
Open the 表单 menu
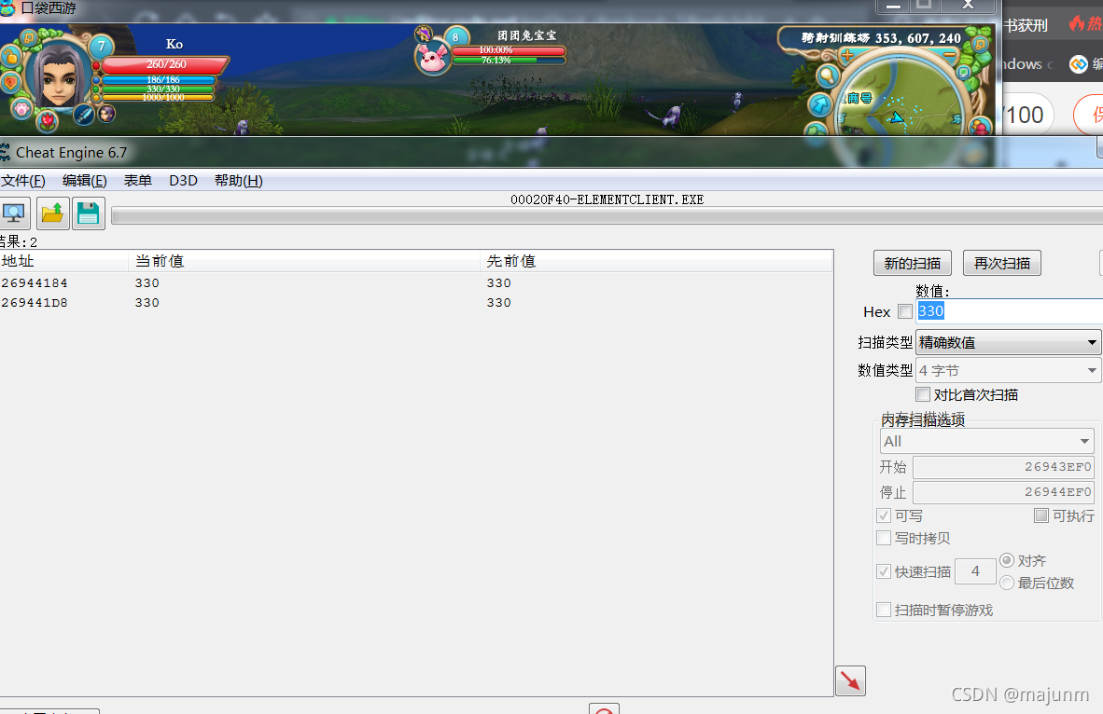pos(138,181)
